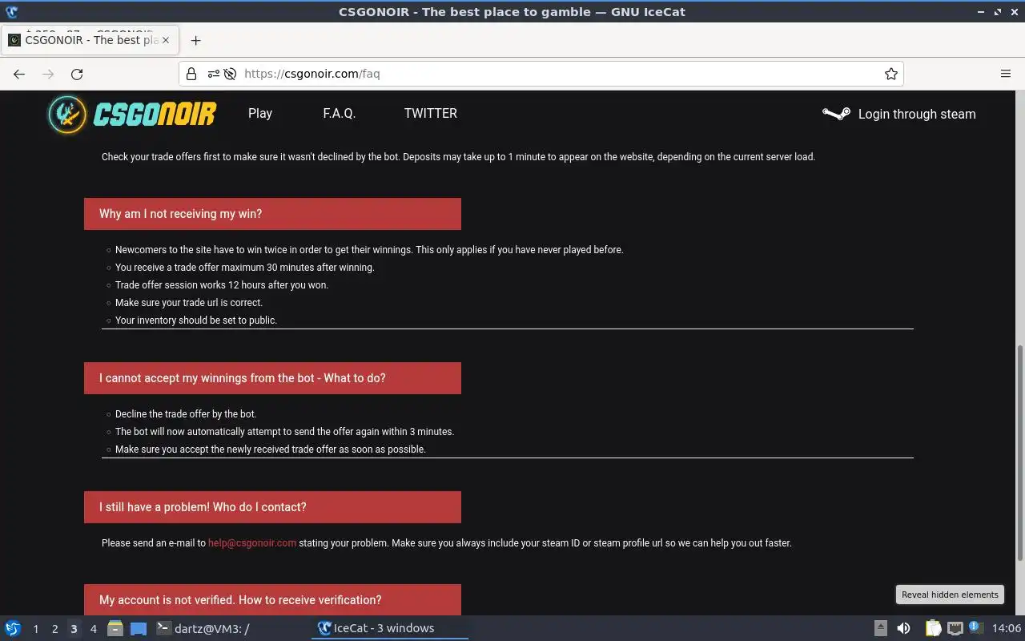The width and height of the screenshot is (1025, 641).
Task: Open the Play page
Action: (260, 113)
